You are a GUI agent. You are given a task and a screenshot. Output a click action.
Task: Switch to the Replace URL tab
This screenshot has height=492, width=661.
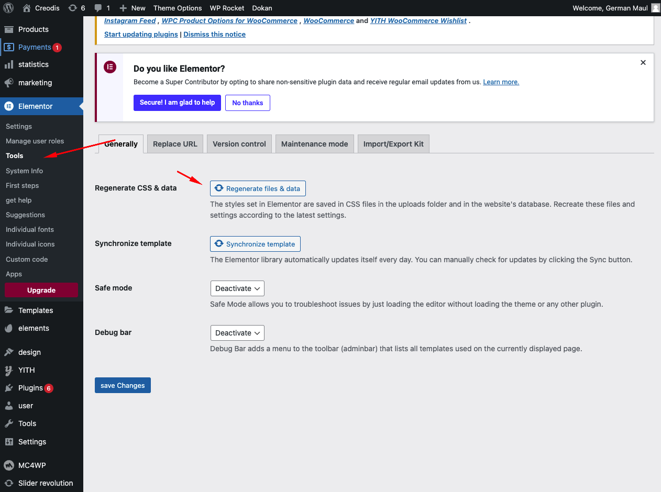(175, 144)
